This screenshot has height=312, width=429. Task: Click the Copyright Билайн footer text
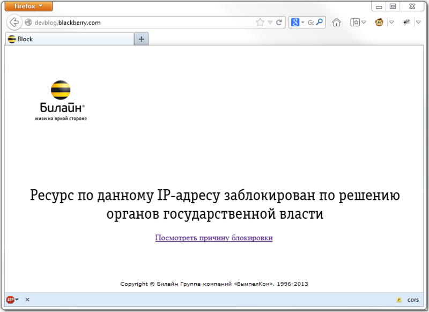coord(214,284)
